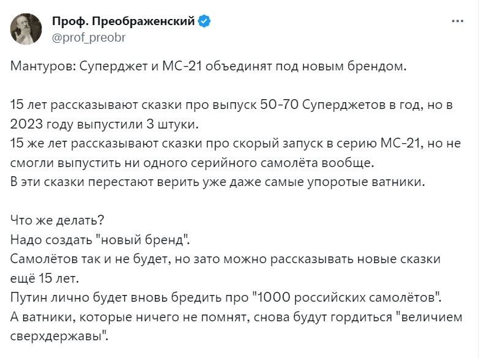This screenshot has height=358, width=482.
Task: Click the word Суперджет in first line
Action: click(x=114, y=66)
